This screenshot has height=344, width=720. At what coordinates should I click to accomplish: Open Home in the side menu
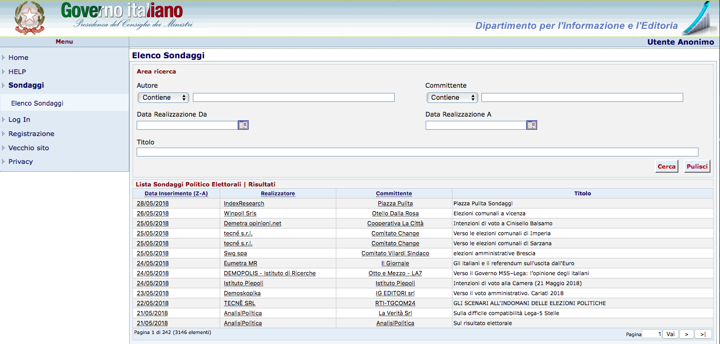coord(18,58)
